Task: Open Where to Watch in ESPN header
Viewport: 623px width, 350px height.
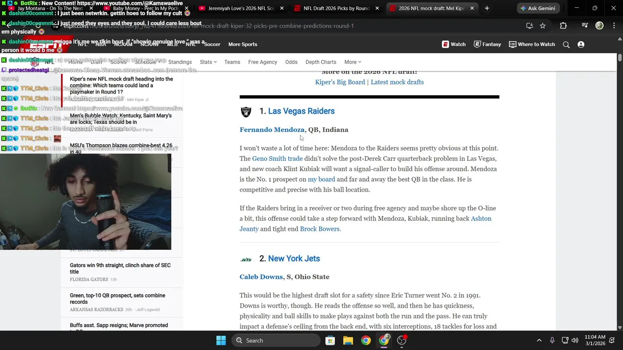Action: [532, 44]
